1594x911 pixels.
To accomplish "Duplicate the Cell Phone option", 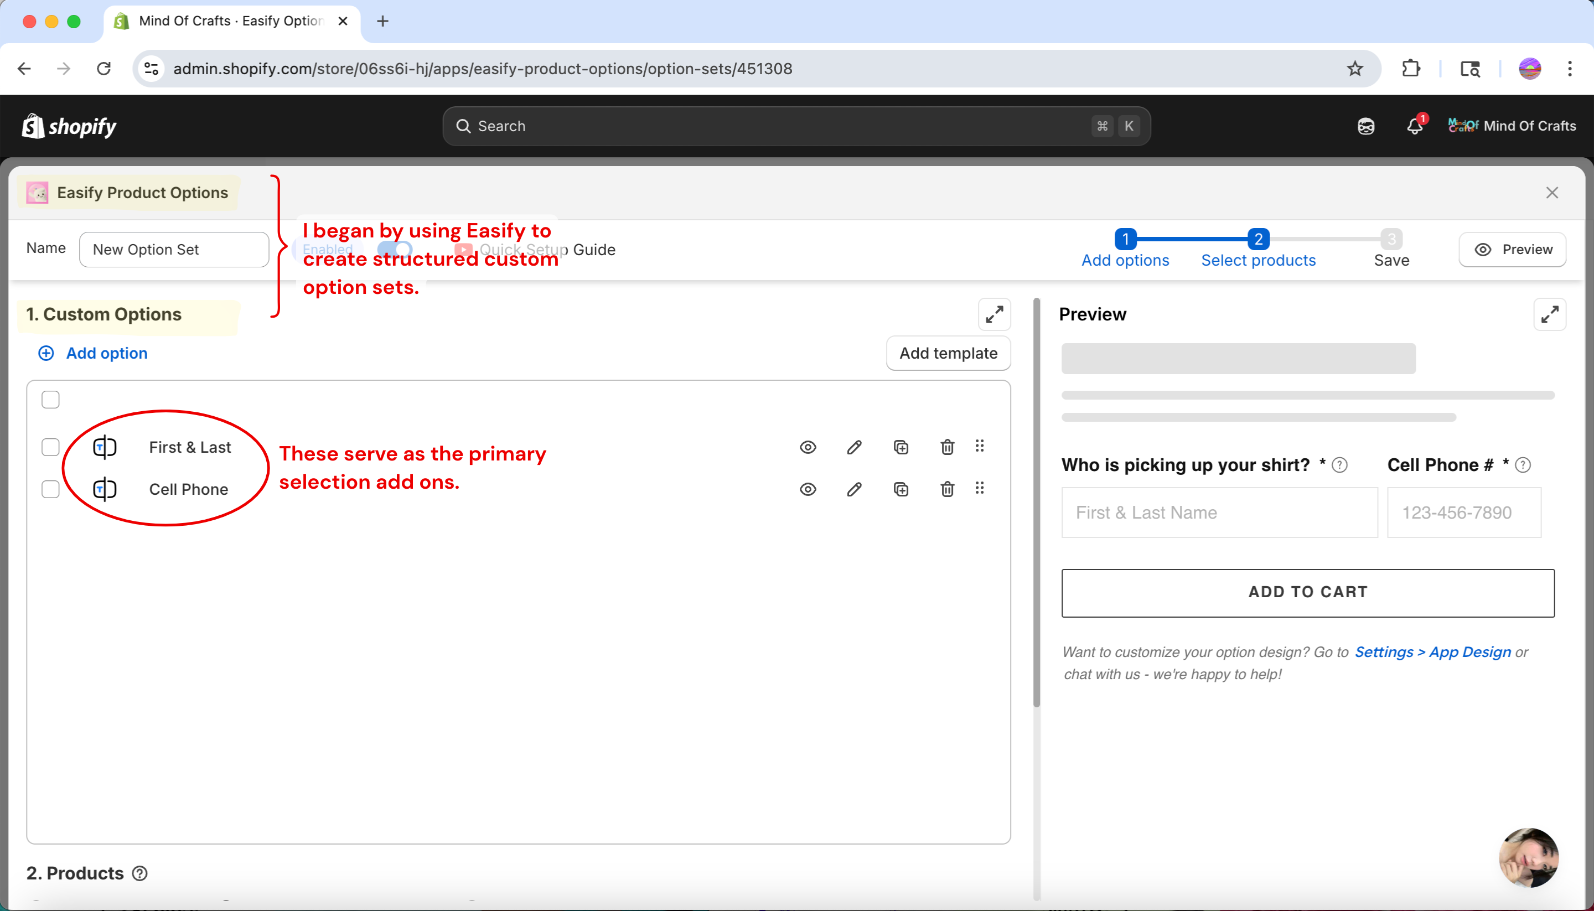I will tap(901, 489).
